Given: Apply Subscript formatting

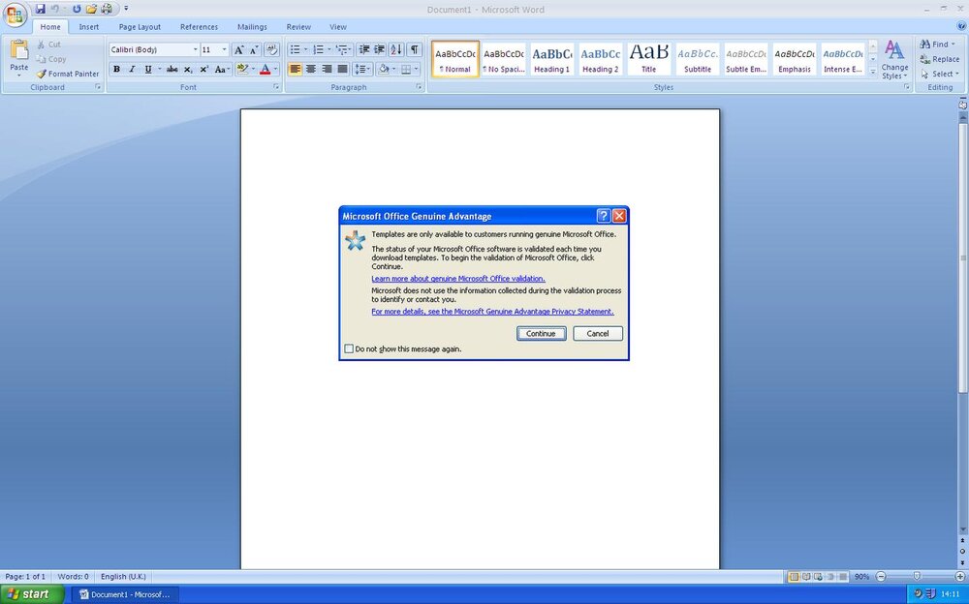Looking at the screenshot, I should [x=188, y=69].
